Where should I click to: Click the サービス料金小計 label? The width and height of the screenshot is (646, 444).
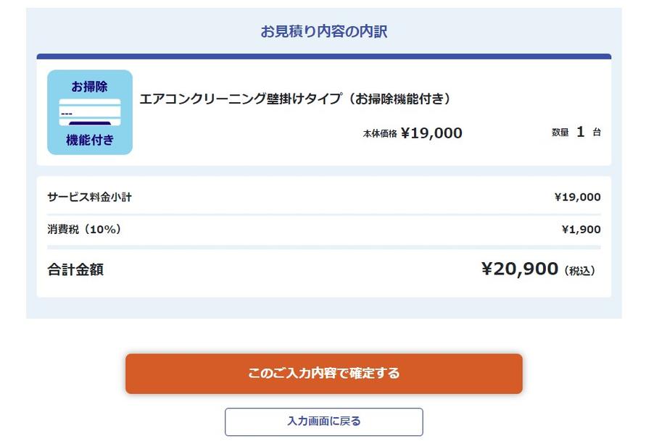click(x=89, y=197)
